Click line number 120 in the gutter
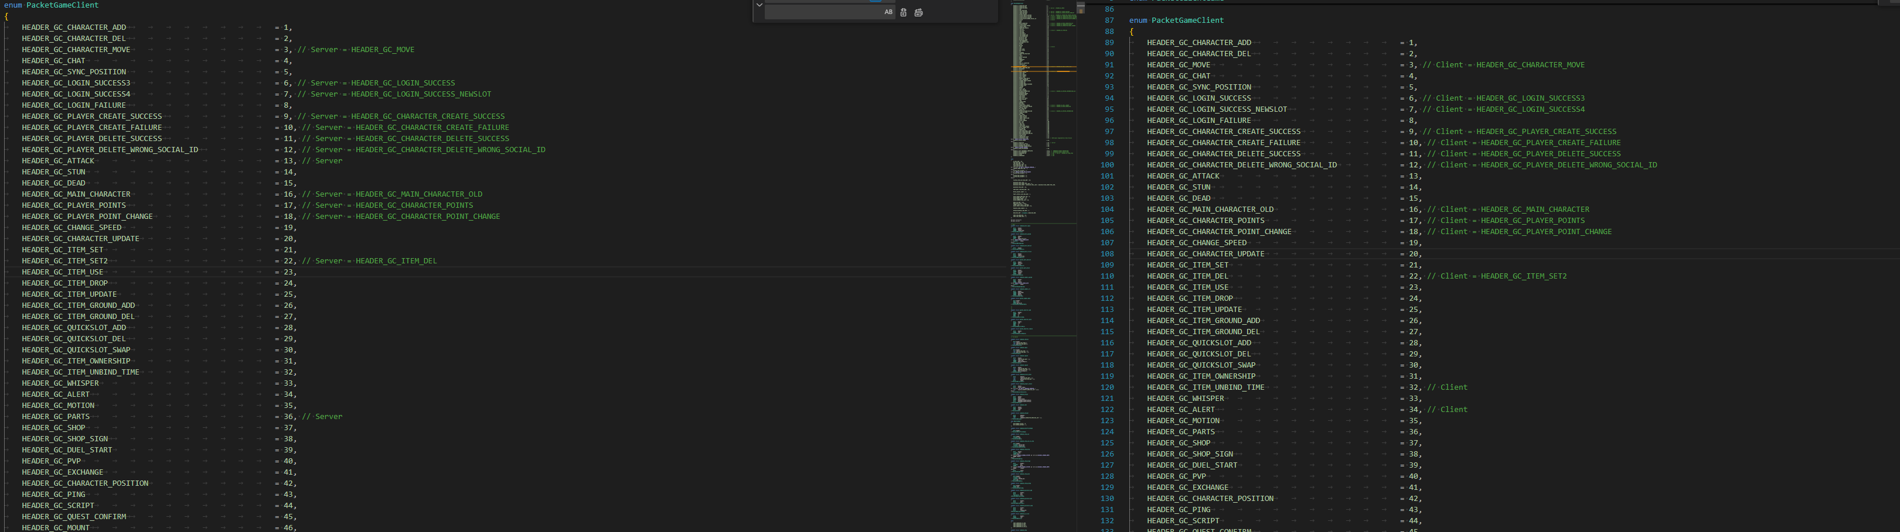Viewport: 1900px width, 532px height. tap(1107, 387)
